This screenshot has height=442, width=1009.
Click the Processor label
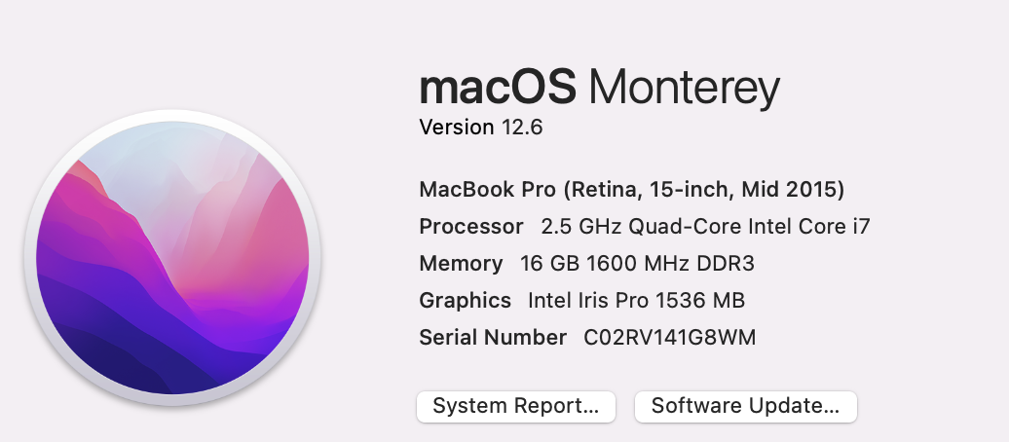(470, 227)
